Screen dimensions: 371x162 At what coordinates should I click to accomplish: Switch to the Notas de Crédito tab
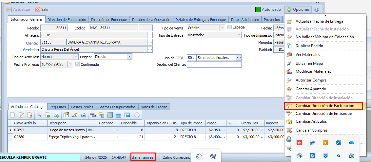point(154,107)
